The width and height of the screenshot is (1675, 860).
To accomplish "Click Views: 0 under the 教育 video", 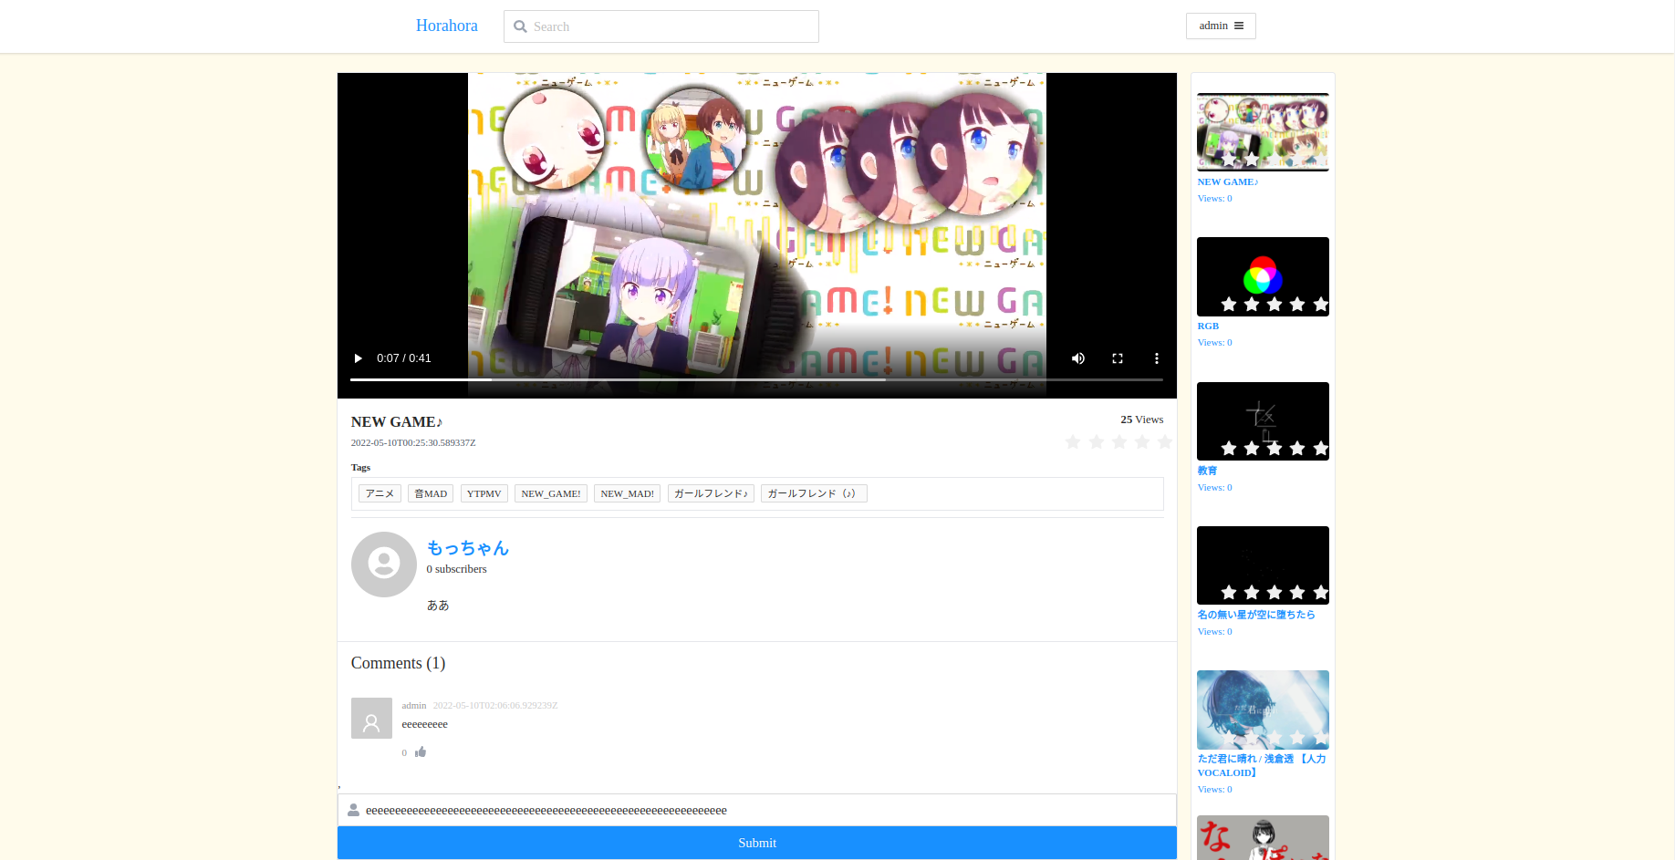I will pos(1215,488).
